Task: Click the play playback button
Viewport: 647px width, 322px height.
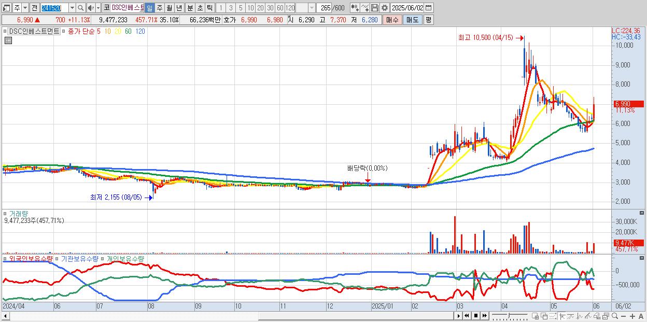Action: 458,316
